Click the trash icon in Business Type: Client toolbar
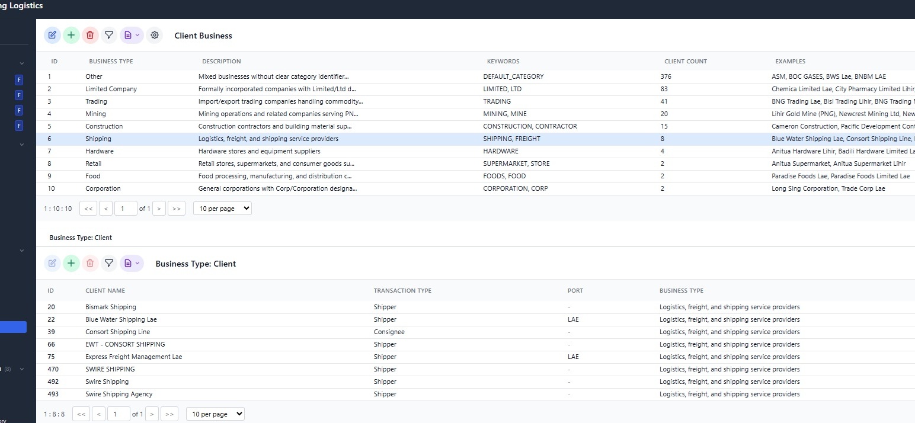 [x=90, y=264]
